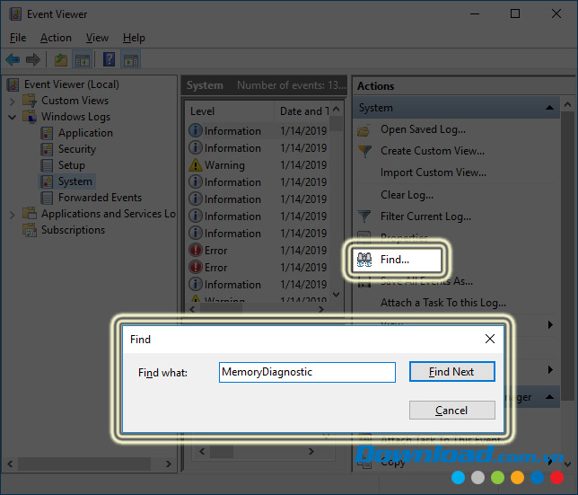Viewport: 578px width, 495px height.
Task: Maximize the Event Viewer window
Action: point(515,14)
